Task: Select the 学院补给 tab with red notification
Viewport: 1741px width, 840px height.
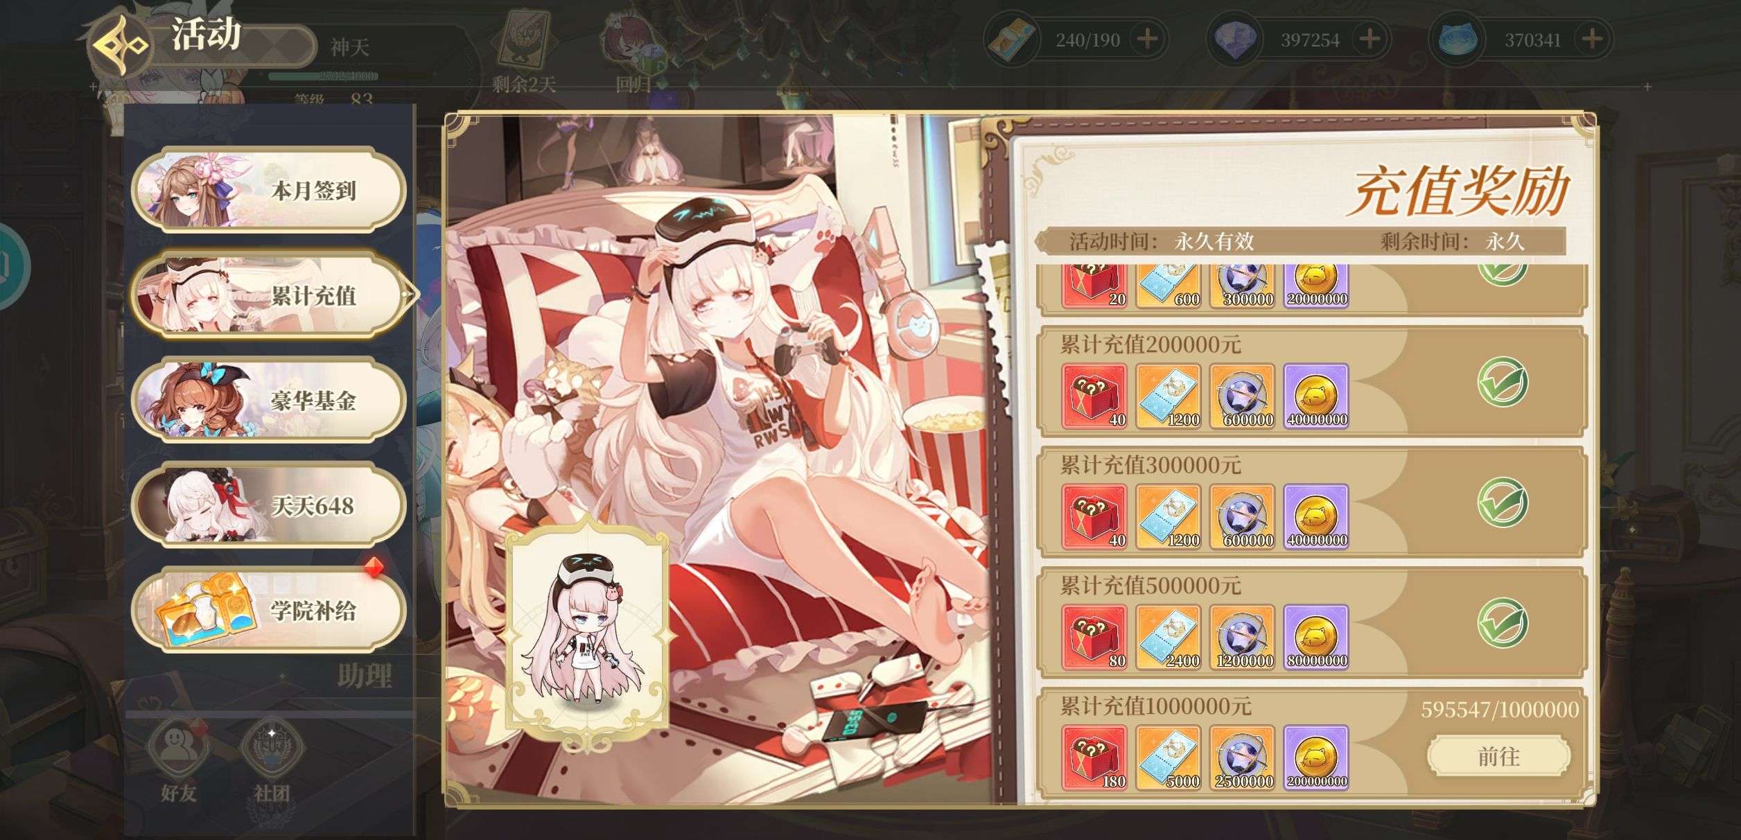Action: pos(268,611)
